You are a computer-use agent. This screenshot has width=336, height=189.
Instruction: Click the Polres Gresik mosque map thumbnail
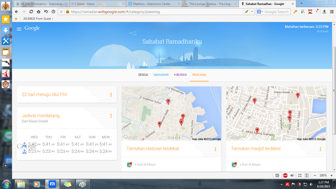click(276, 113)
